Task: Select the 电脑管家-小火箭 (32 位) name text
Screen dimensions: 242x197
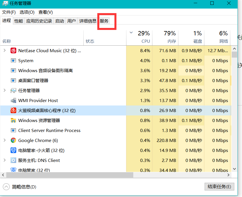Action: 41,150
